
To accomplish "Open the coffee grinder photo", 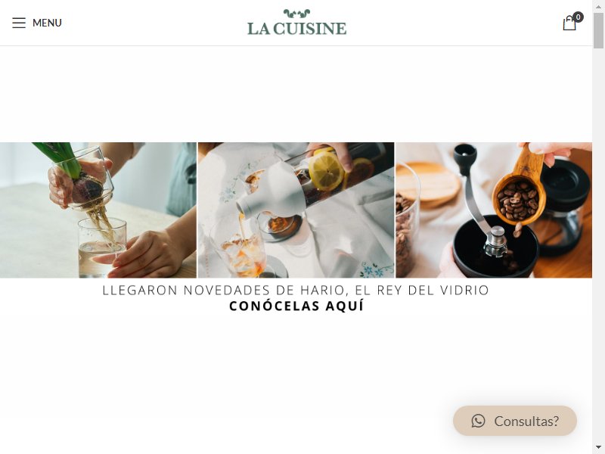I will (494, 210).
